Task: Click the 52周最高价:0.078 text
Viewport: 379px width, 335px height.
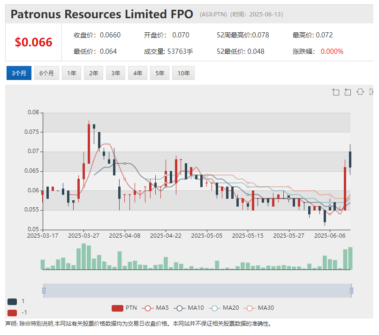Action: pos(243,35)
